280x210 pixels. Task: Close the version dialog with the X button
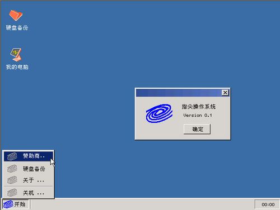coord(225,93)
